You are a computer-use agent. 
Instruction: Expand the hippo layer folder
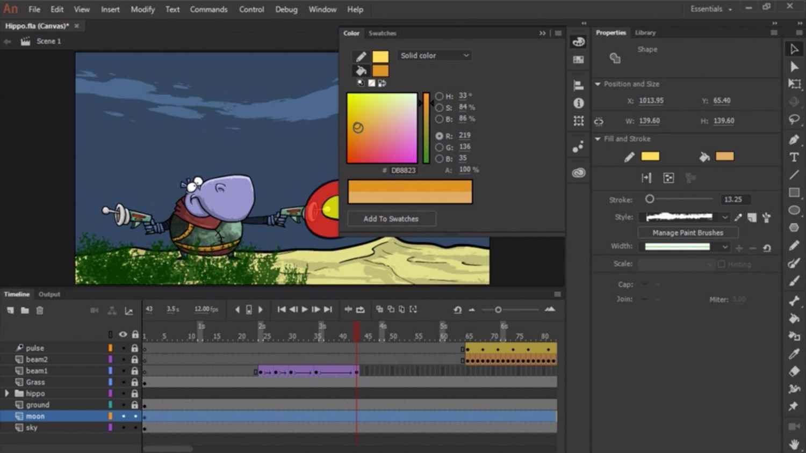(x=7, y=393)
